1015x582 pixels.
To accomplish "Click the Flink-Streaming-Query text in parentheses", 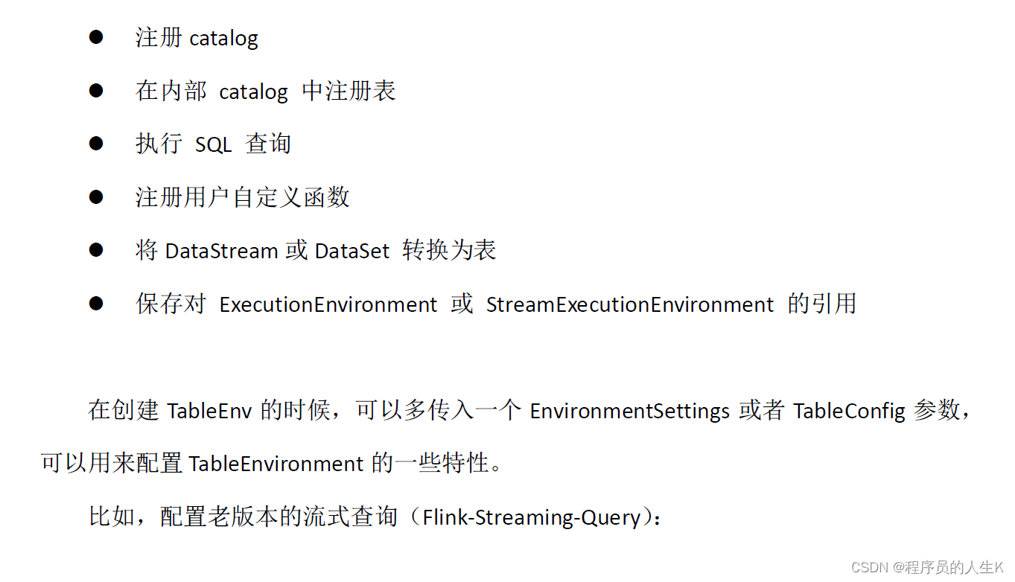I will (532, 518).
